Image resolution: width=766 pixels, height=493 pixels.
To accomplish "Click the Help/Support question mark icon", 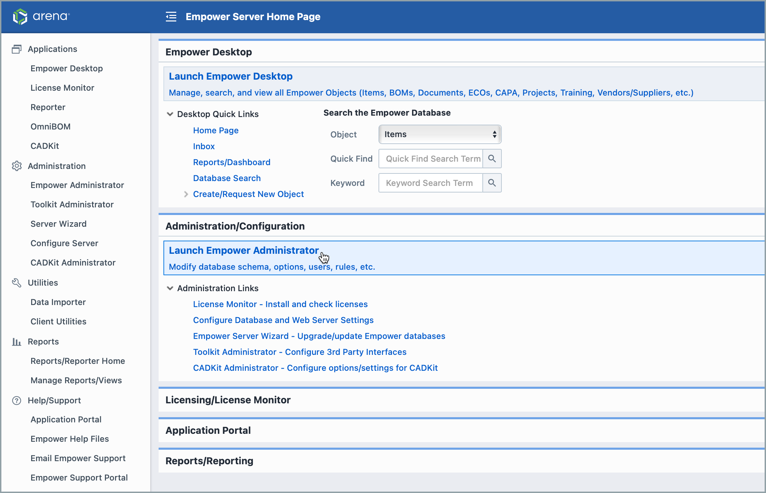I will [17, 401].
